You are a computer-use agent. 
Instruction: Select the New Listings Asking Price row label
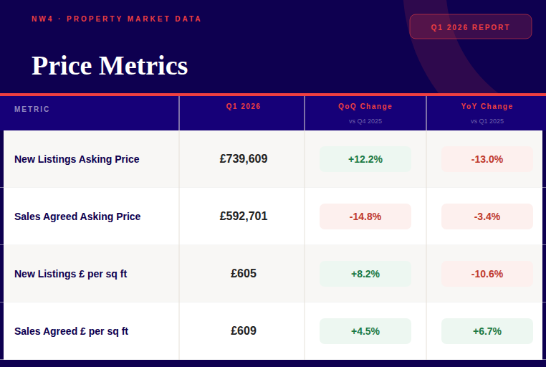pyautogui.click(x=77, y=159)
